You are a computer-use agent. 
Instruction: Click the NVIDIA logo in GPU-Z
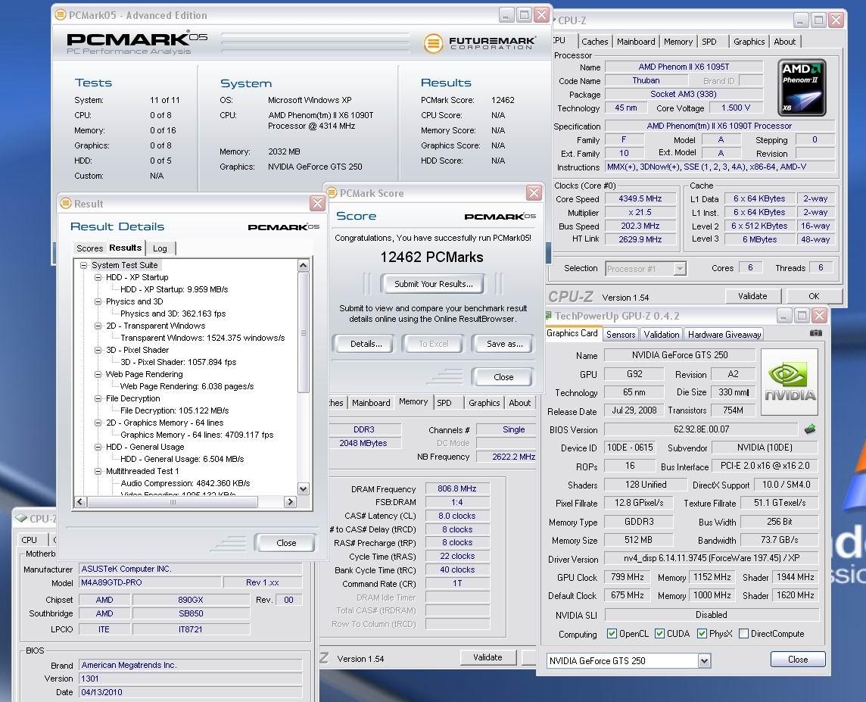click(x=790, y=382)
